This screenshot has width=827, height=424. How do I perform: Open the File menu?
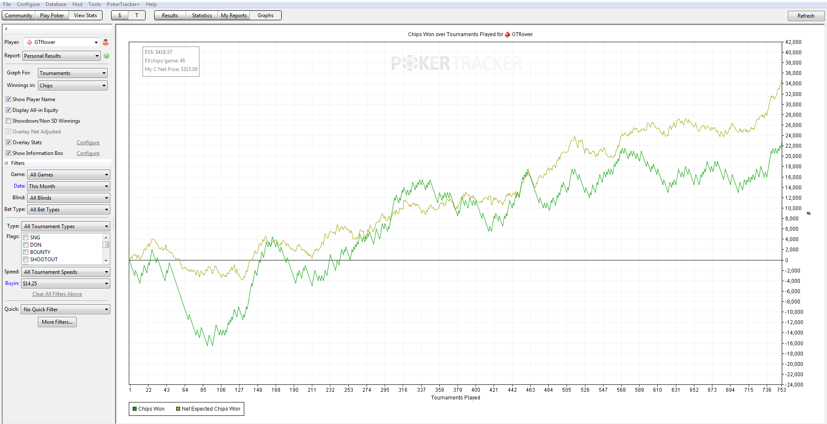click(x=7, y=4)
